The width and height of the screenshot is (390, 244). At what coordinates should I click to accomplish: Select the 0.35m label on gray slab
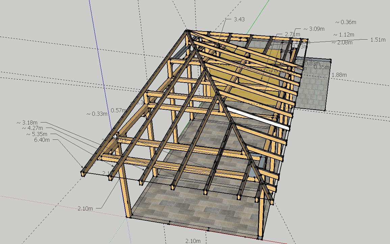(x=321, y=67)
